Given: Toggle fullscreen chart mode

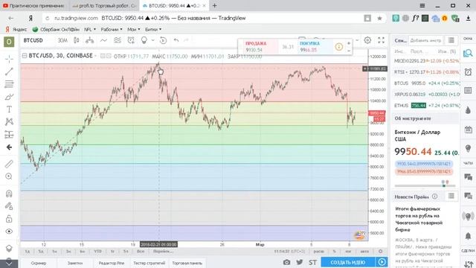Looking at the screenshot, I should point(381,40).
